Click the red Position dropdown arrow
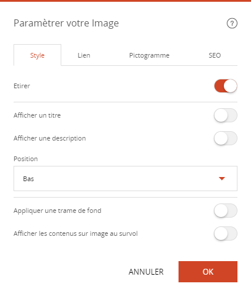 pyautogui.click(x=222, y=179)
